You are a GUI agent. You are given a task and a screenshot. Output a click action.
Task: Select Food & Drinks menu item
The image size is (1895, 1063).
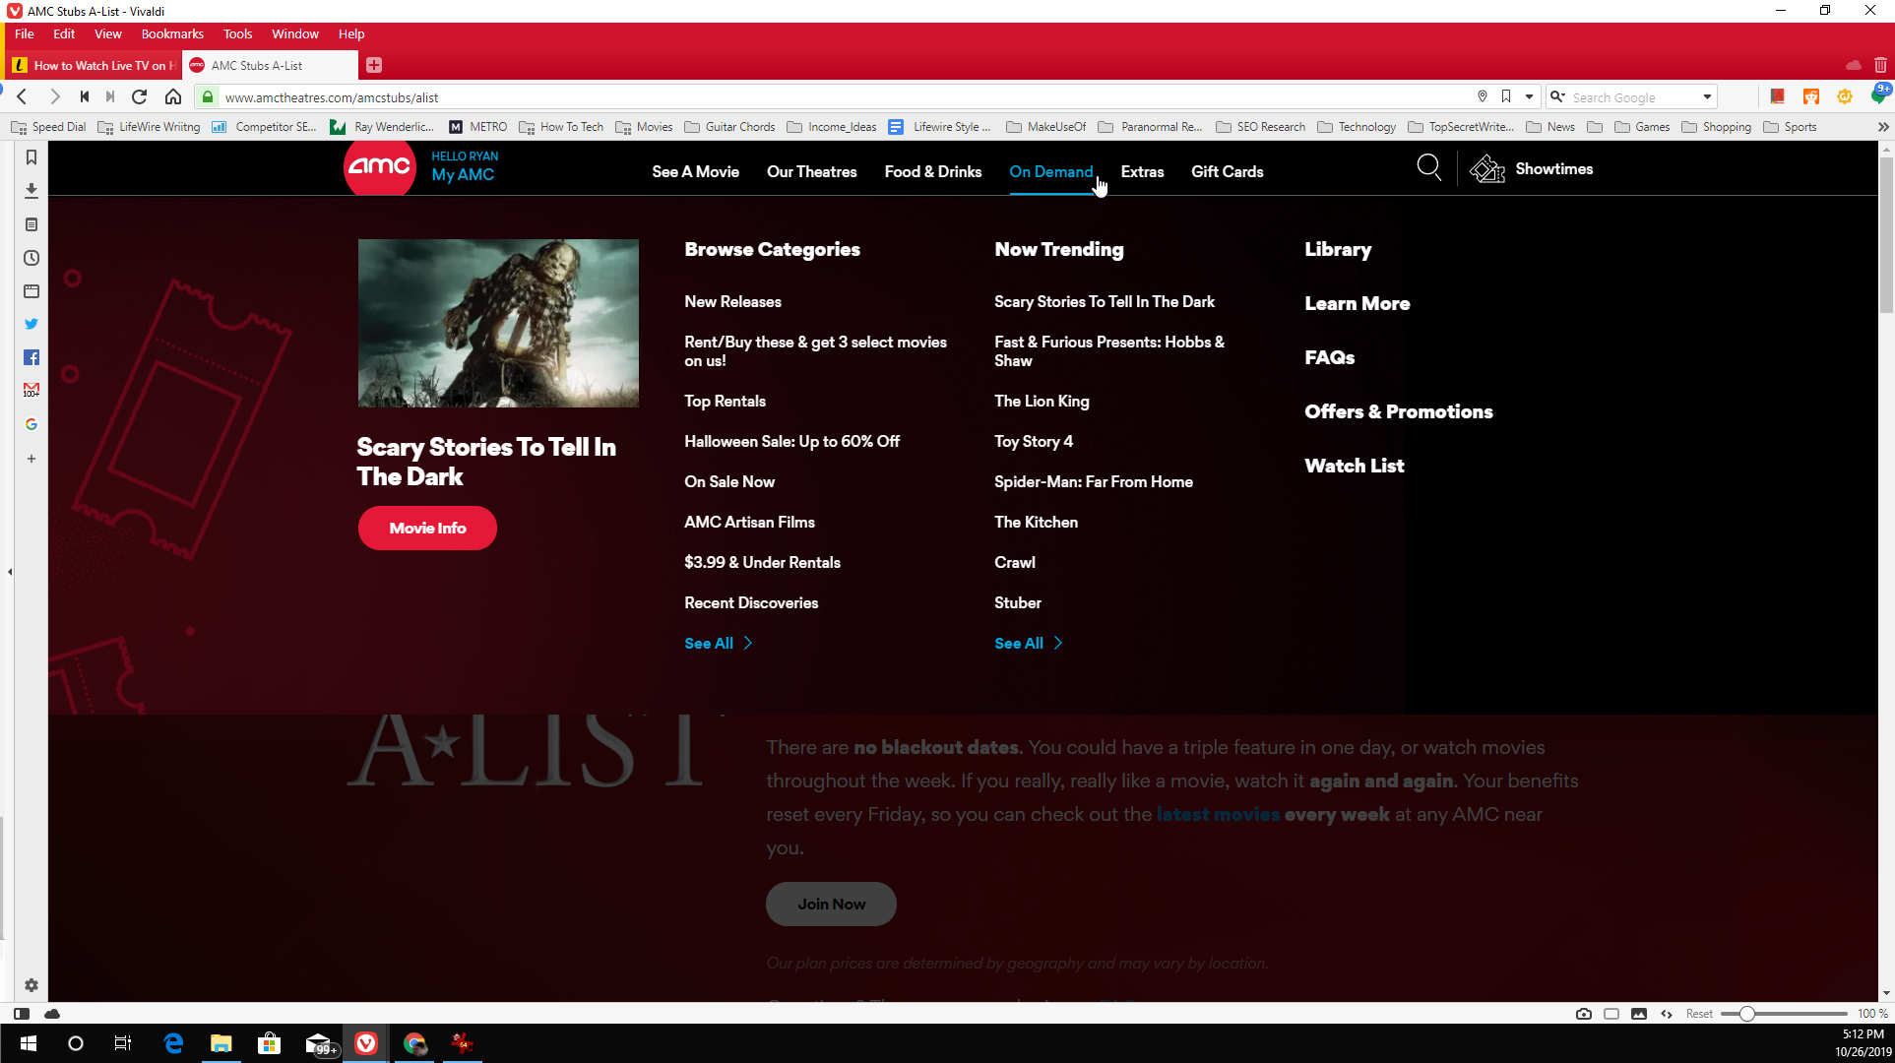click(933, 170)
